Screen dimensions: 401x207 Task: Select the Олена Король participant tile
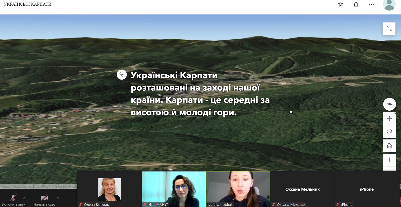coord(110,189)
